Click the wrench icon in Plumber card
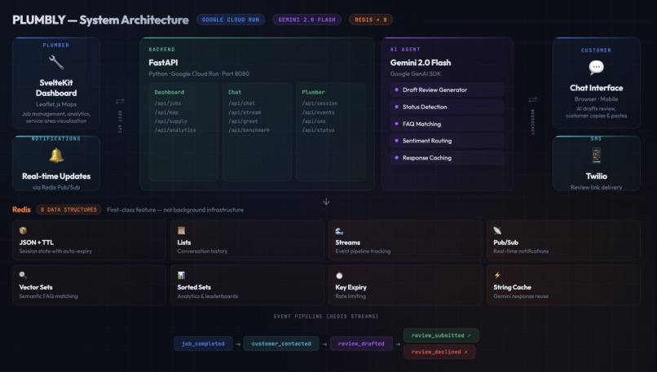657x372 pixels. point(56,63)
